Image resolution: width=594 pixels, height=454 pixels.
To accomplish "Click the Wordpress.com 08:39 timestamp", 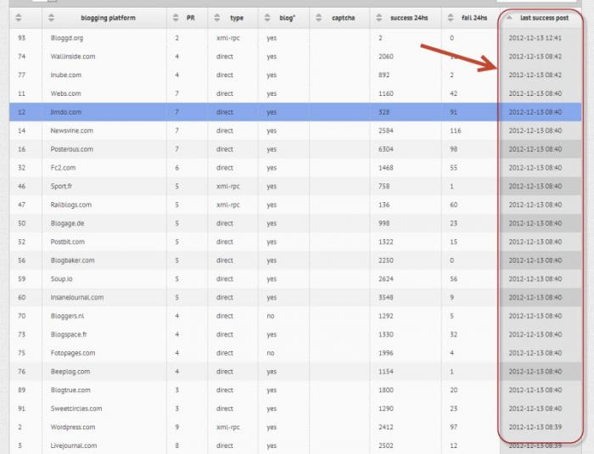I will click(x=535, y=427).
